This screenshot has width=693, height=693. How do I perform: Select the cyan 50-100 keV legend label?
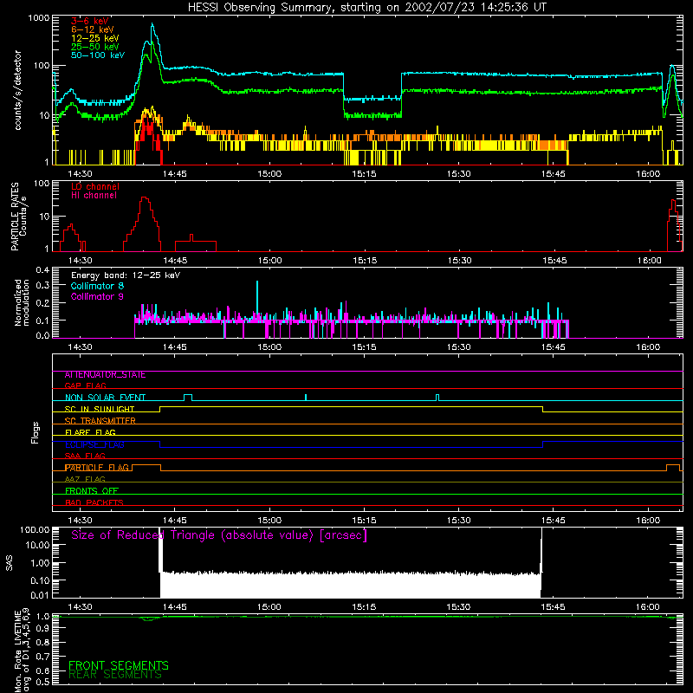[x=98, y=55]
